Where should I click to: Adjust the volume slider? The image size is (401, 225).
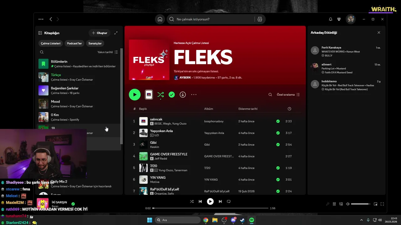click(x=361, y=204)
